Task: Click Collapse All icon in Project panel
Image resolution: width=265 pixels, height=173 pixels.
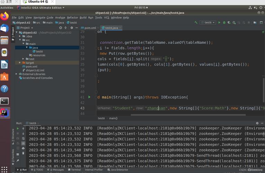Action: [65, 28]
